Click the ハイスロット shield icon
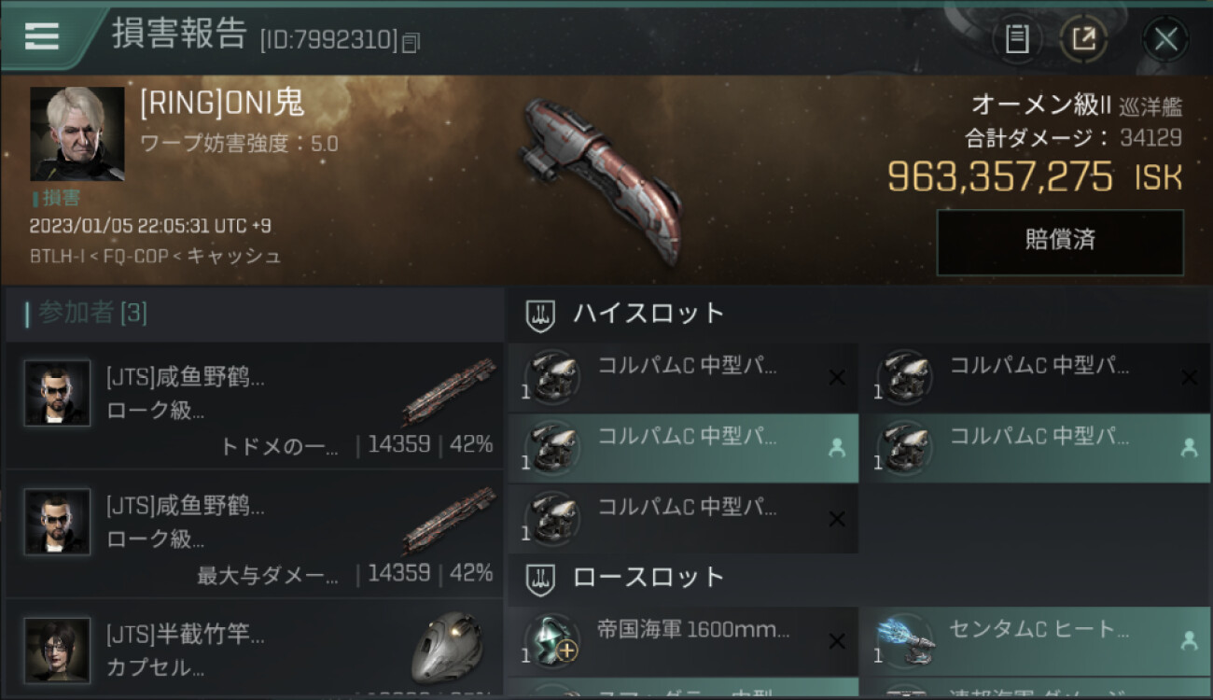Viewport: 1213px width, 700px height. (540, 313)
